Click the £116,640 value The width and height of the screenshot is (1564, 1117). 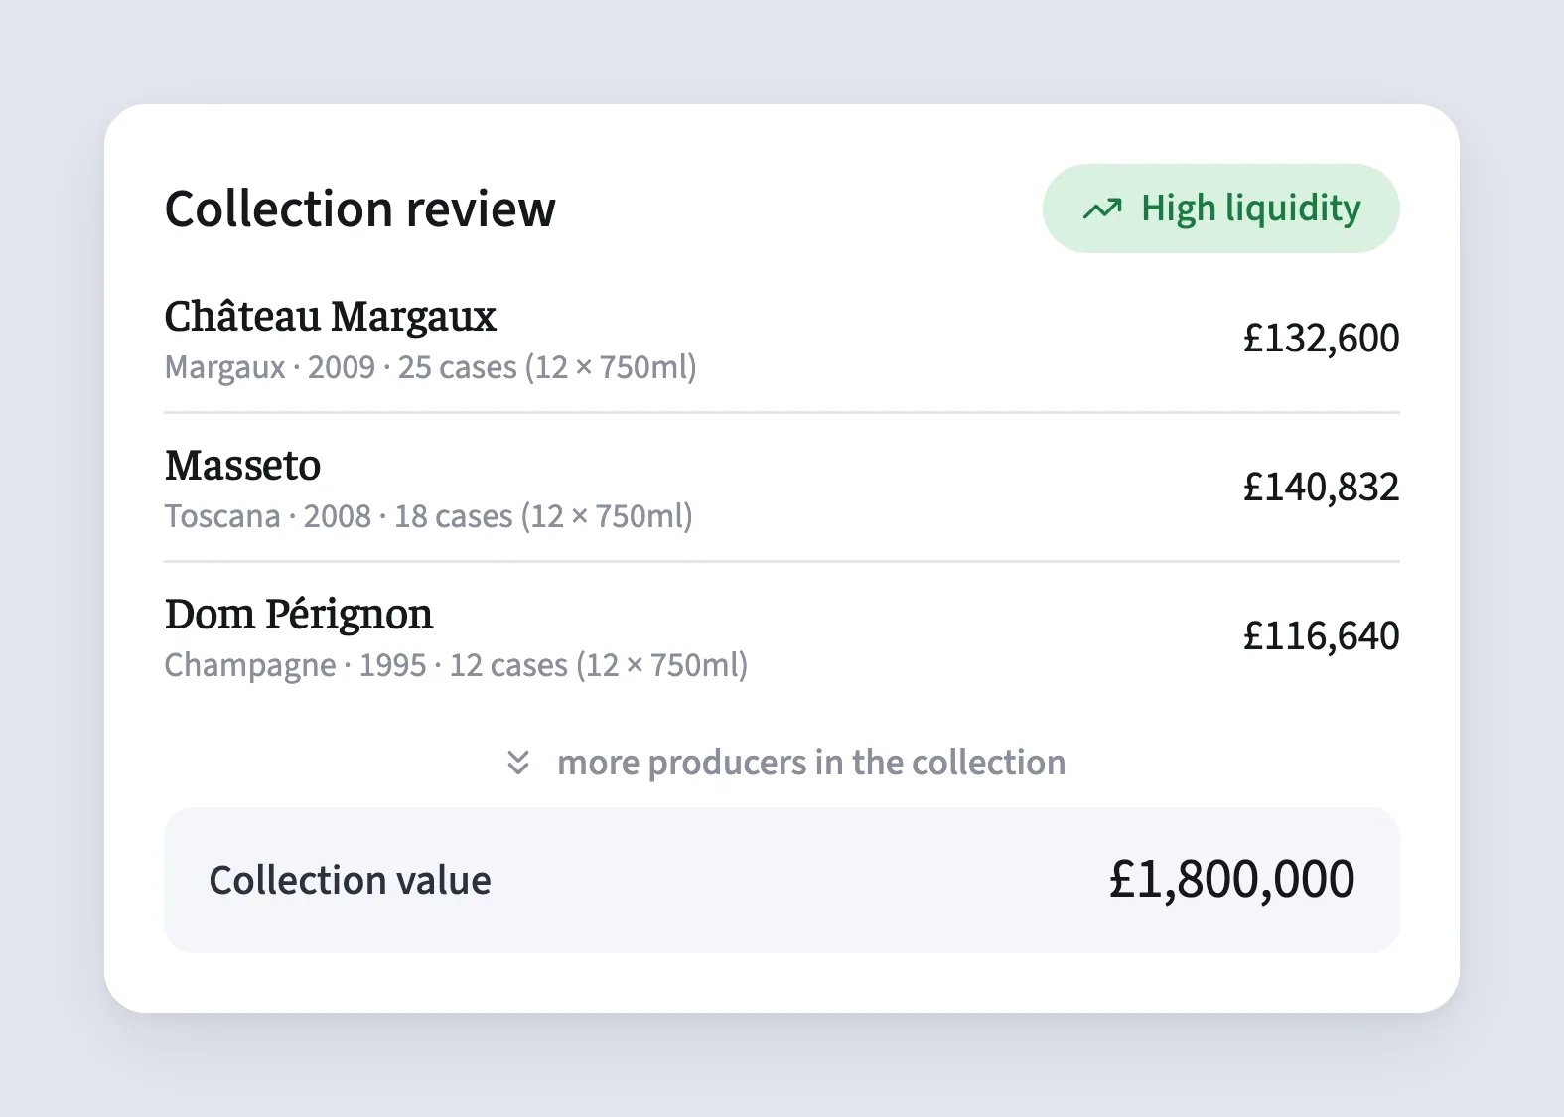pos(1322,636)
